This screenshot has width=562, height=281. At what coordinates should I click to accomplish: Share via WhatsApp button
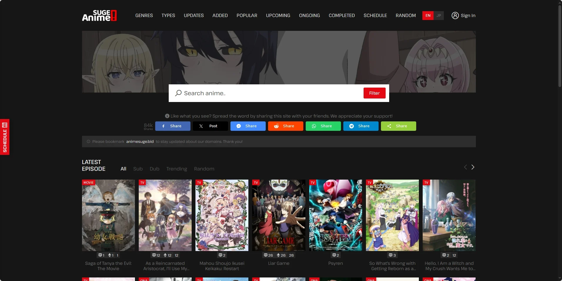click(323, 126)
